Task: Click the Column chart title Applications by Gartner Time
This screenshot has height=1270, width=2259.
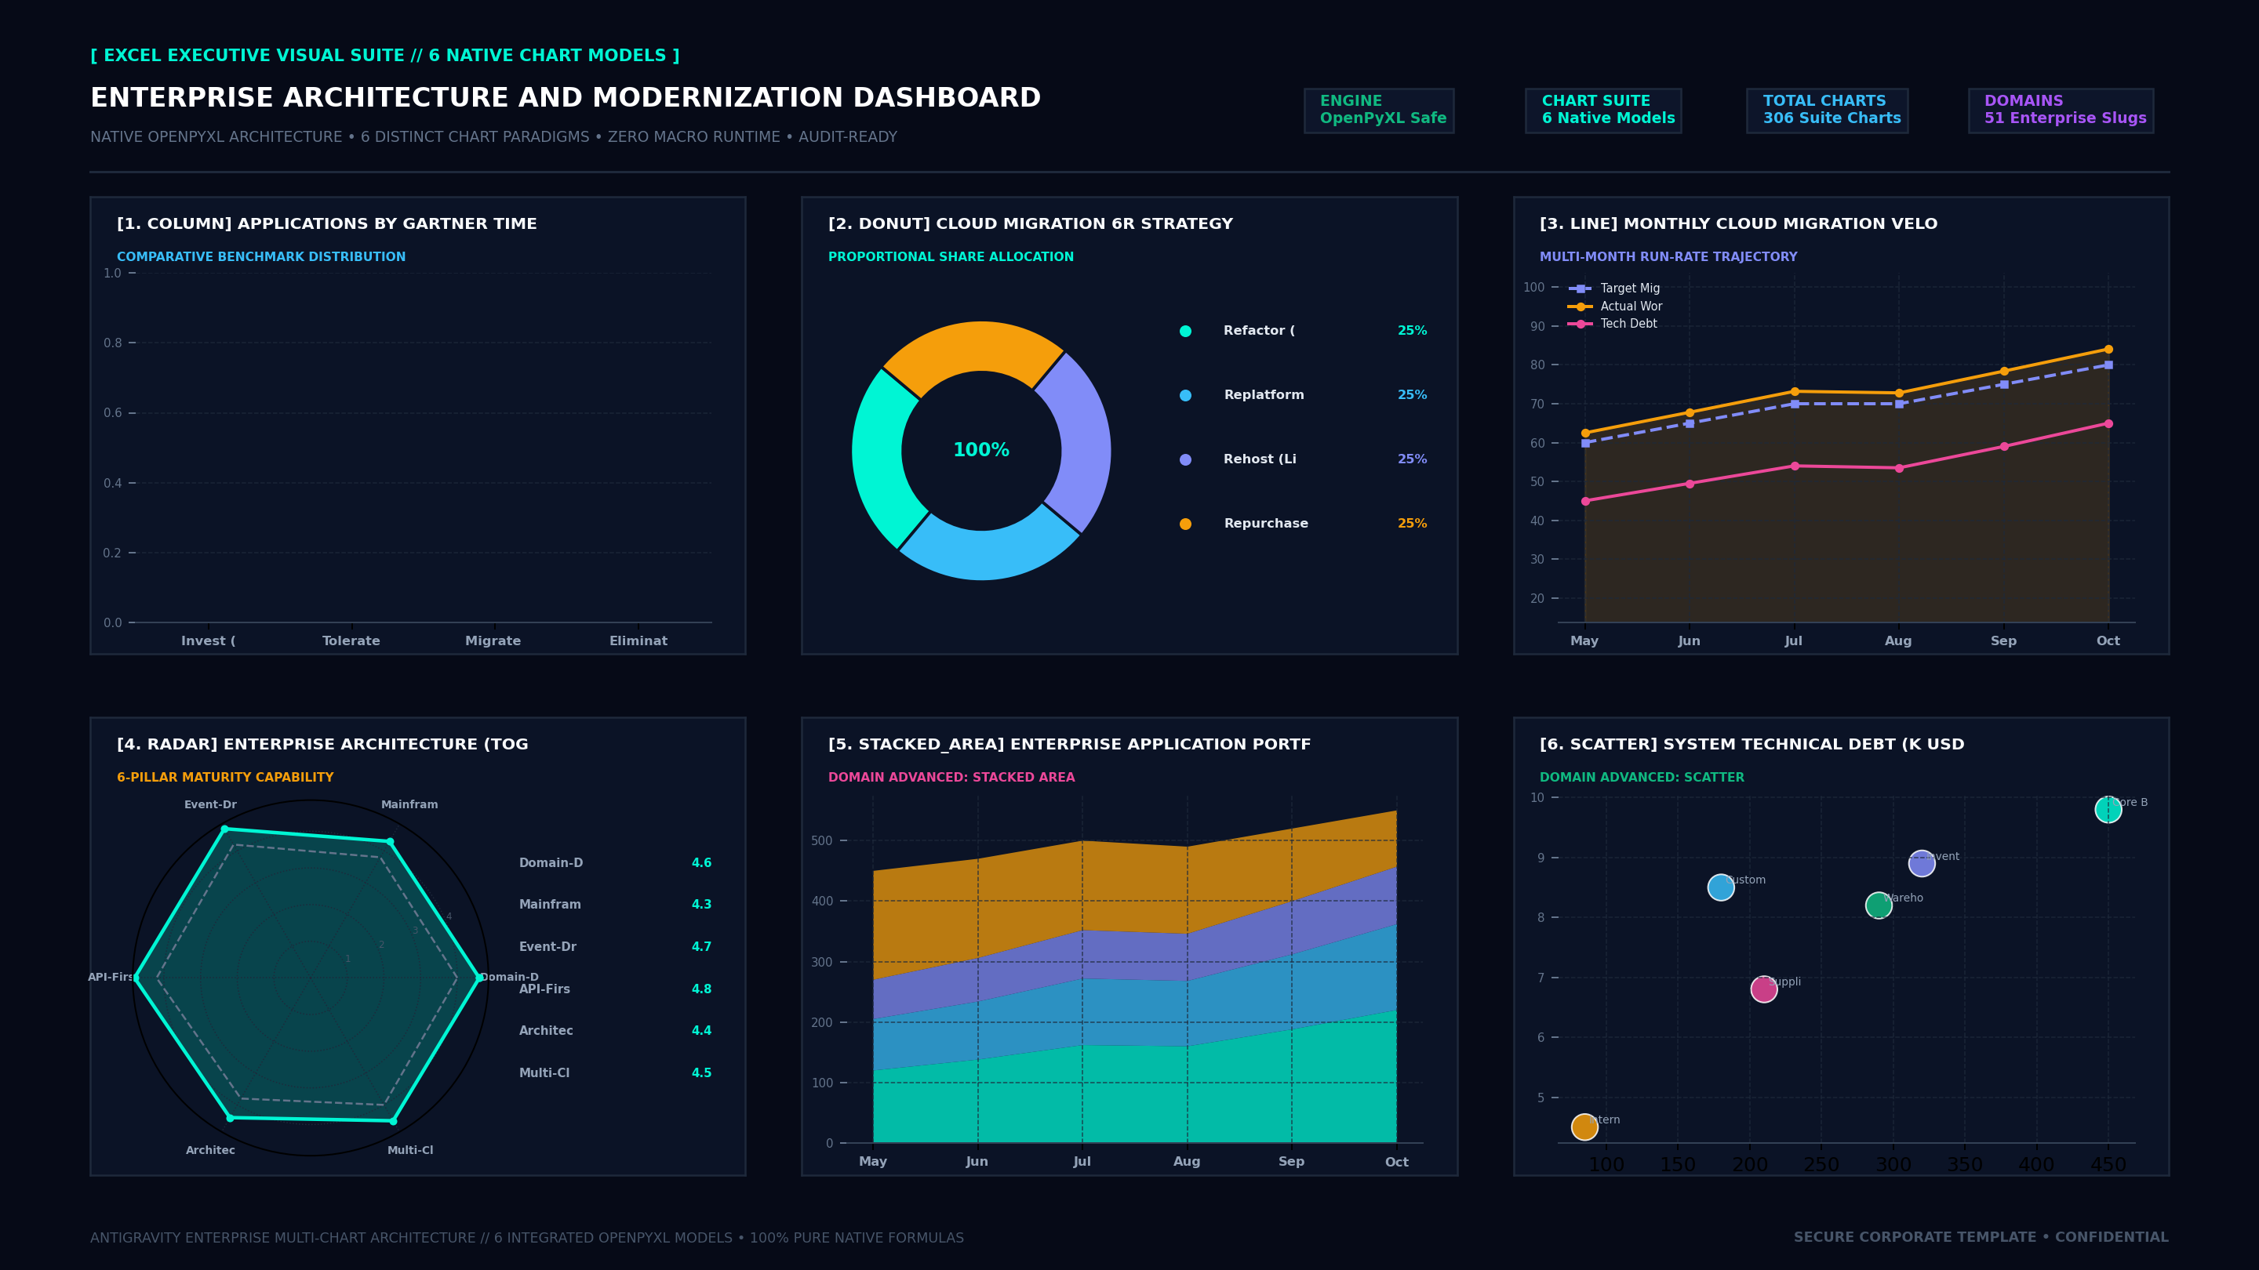Action: 326,223
